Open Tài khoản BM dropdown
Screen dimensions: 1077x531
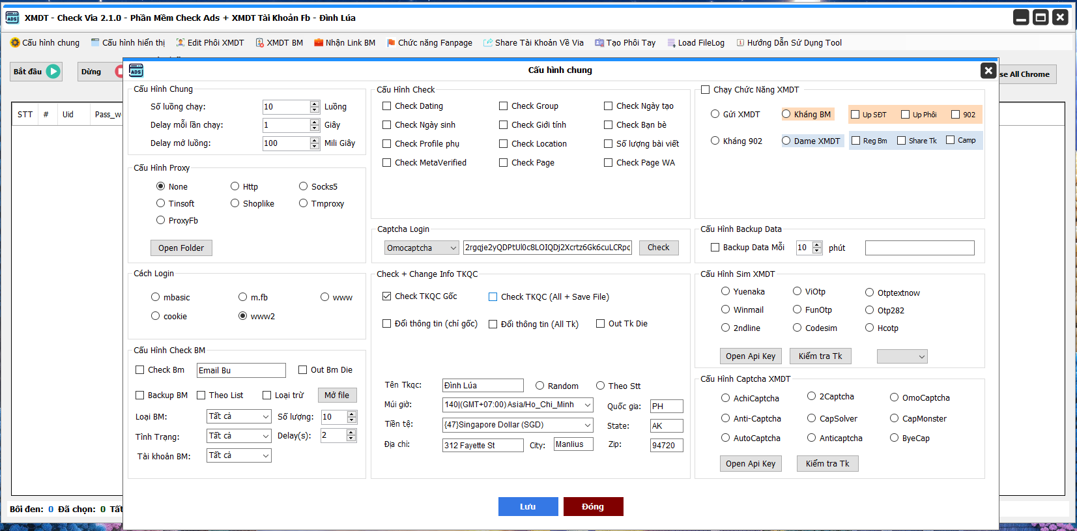[239, 455]
